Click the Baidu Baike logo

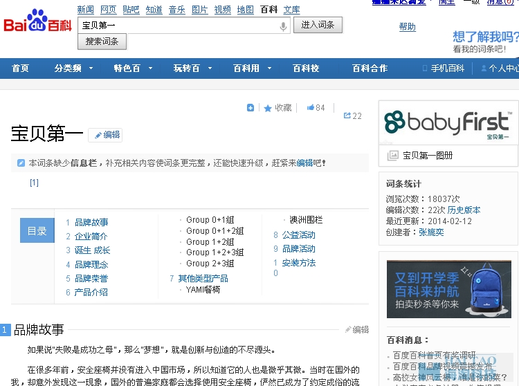click(37, 21)
